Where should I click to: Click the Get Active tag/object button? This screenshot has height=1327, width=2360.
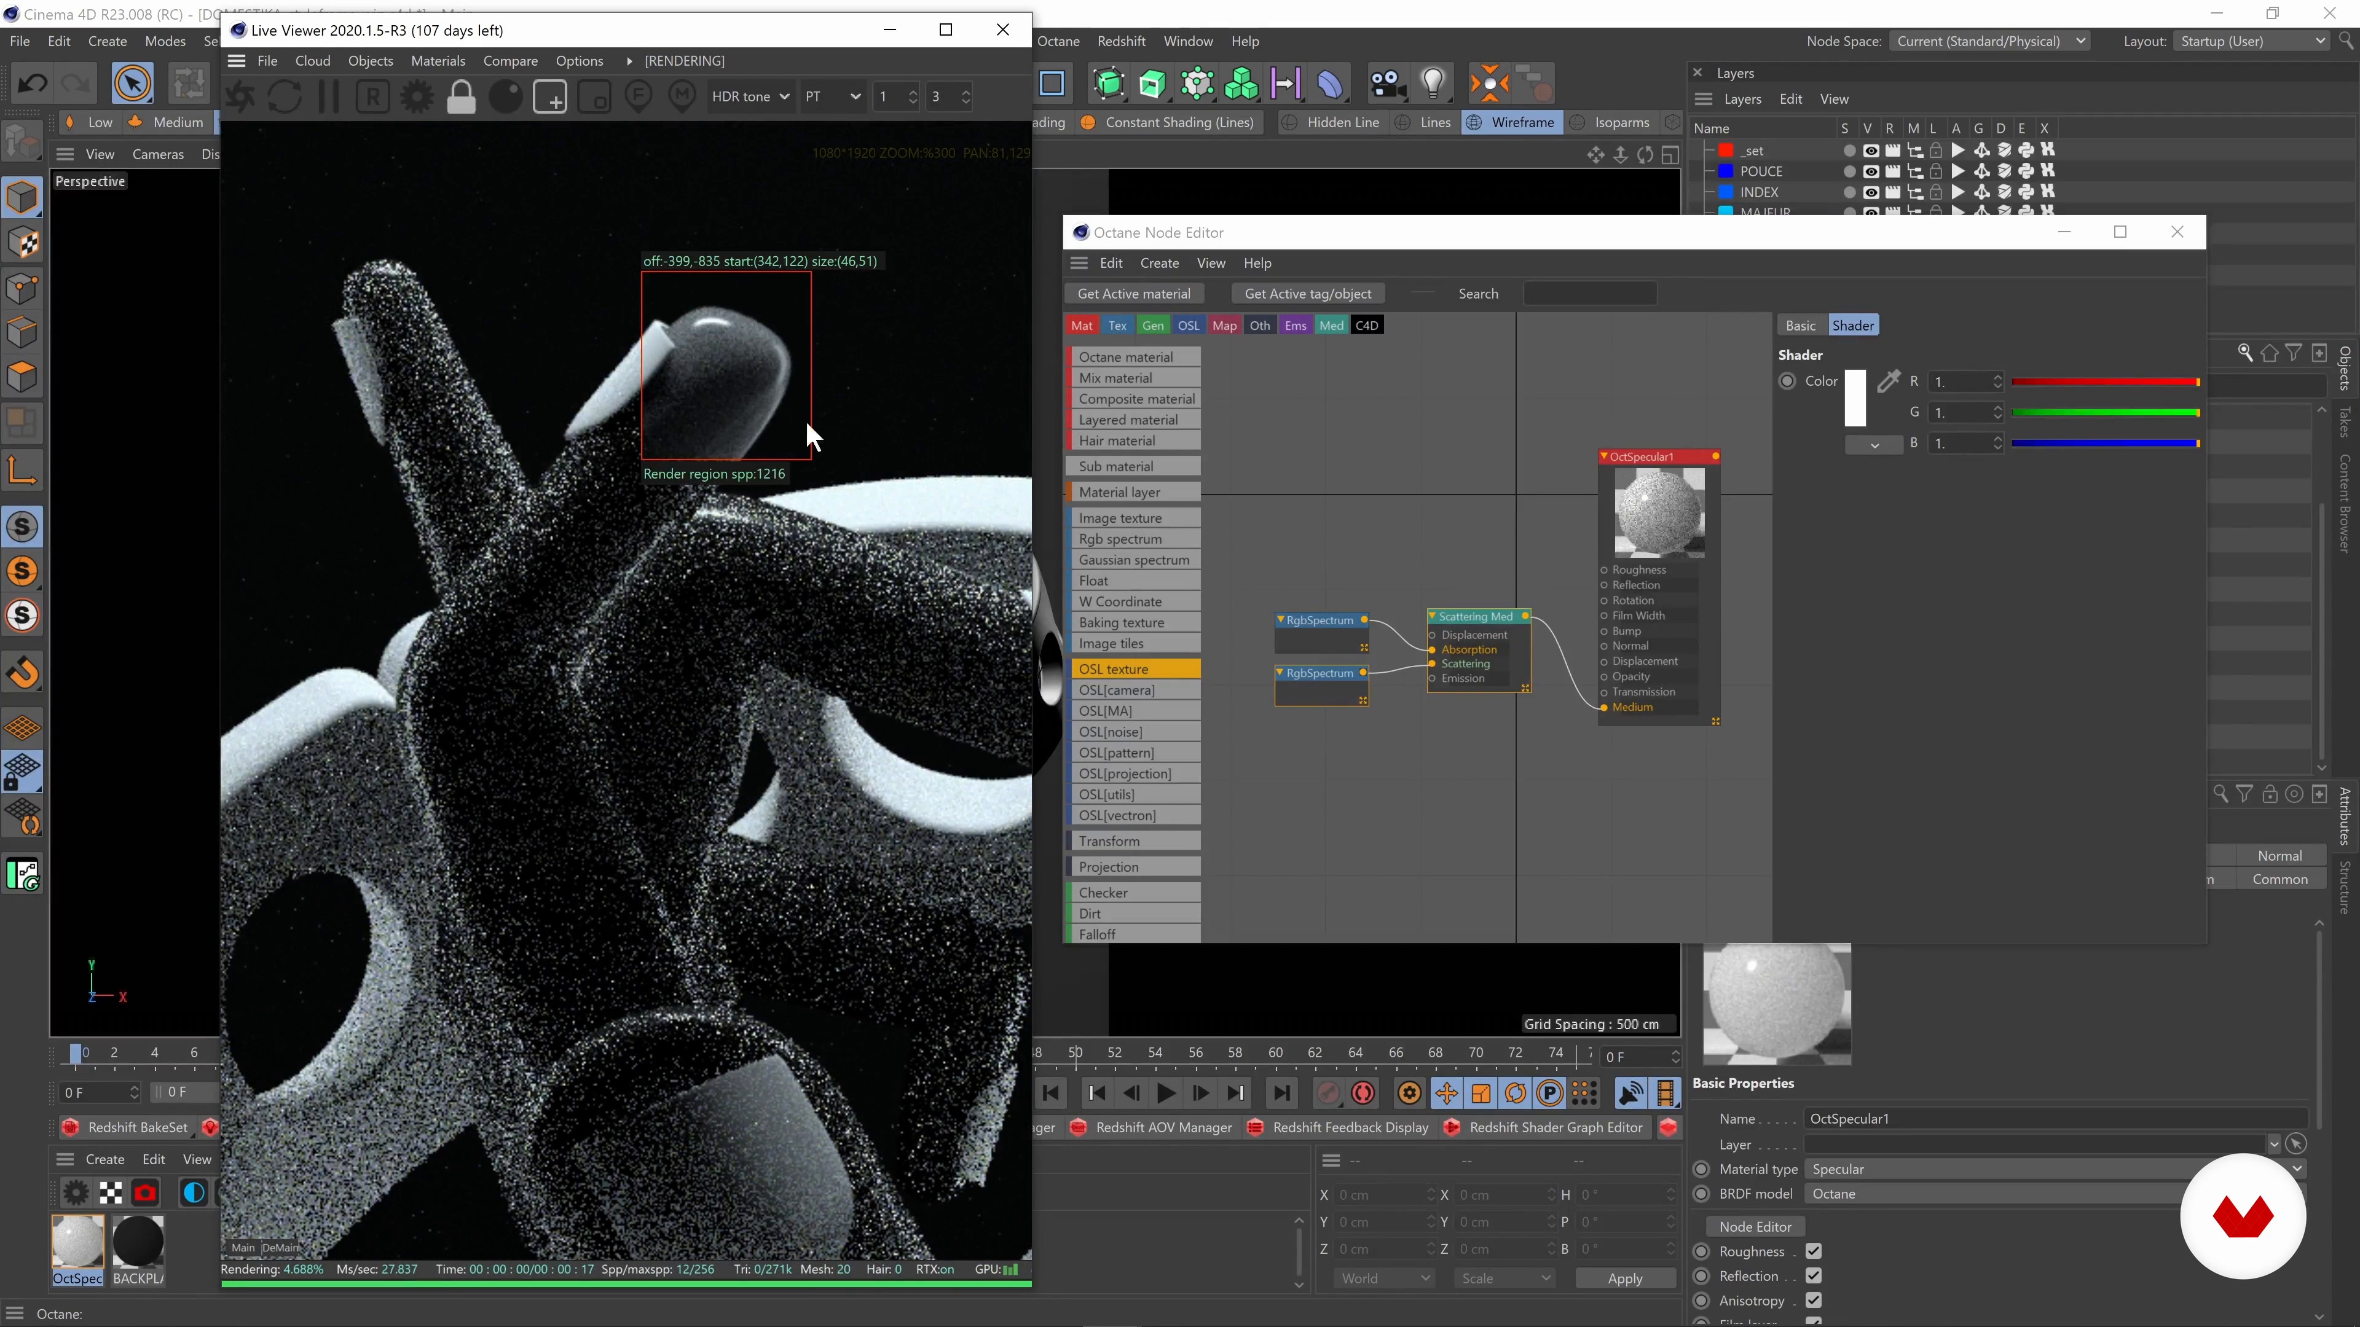coord(1307,294)
